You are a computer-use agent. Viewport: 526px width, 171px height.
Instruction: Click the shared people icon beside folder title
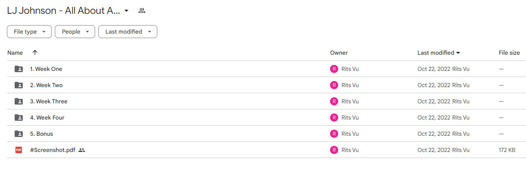(142, 11)
